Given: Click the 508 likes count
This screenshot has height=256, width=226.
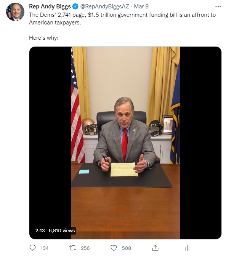Looking at the screenshot, I should [127, 248].
